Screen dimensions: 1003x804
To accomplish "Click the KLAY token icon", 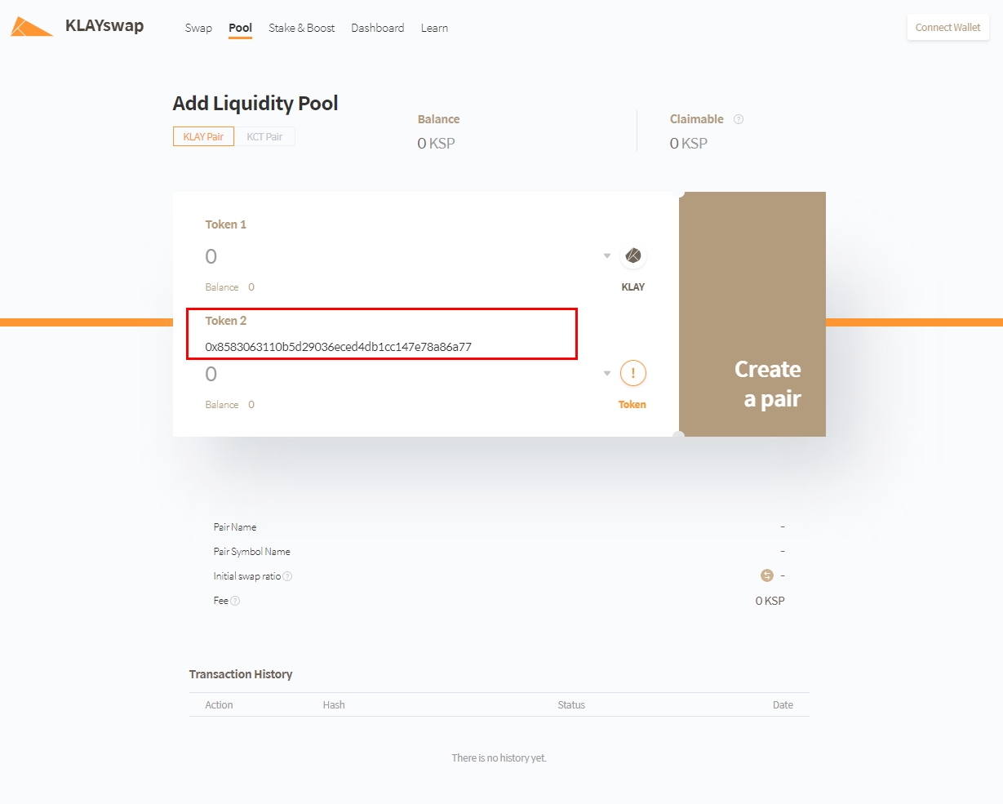I will point(632,256).
